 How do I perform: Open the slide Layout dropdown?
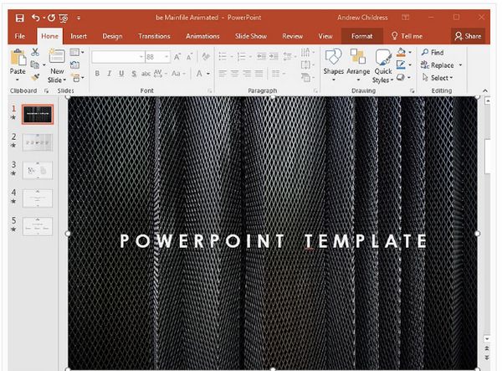click(x=77, y=52)
